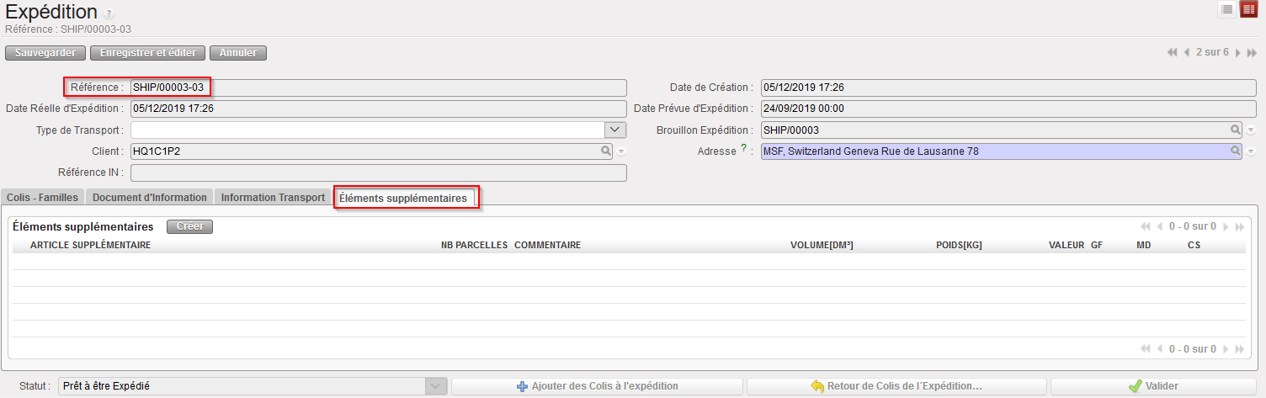1266x398 pixels.
Task: Last page arrow in lower list pager
Action: click(x=1239, y=348)
